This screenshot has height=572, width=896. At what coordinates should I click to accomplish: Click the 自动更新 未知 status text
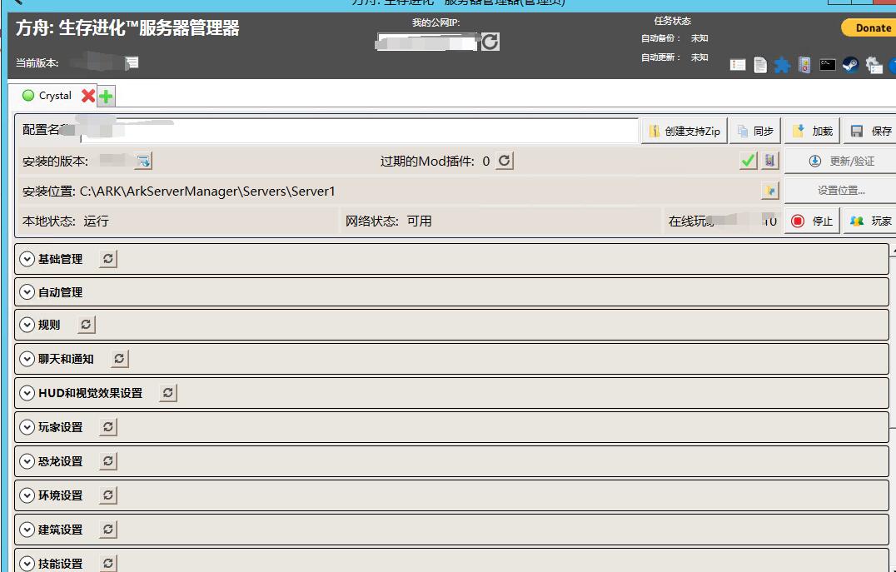[674, 57]
